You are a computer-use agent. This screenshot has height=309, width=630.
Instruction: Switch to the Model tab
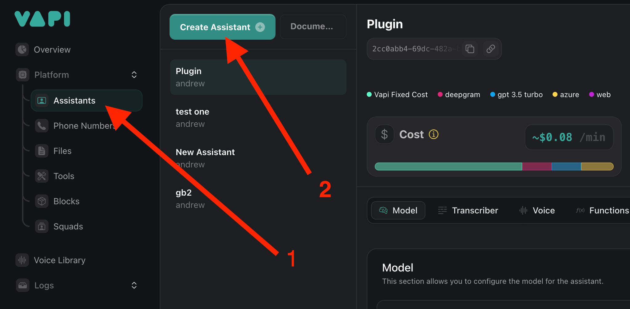pyautogui.click(x=398, y=210)
